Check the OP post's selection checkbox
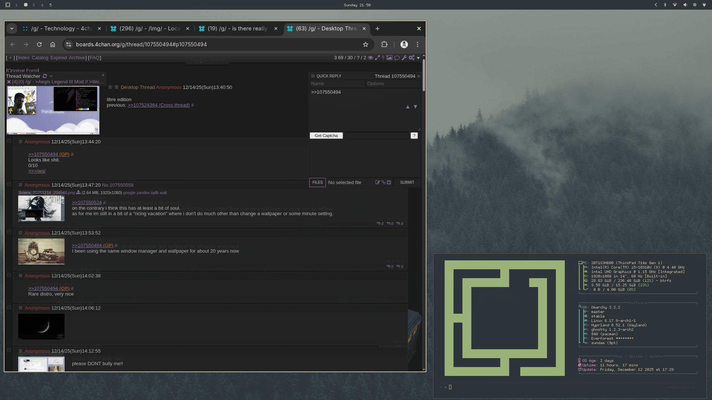Image resolution: width=712 pixels, height=400 pixels. pyautogui.click(x=116, y=87)
